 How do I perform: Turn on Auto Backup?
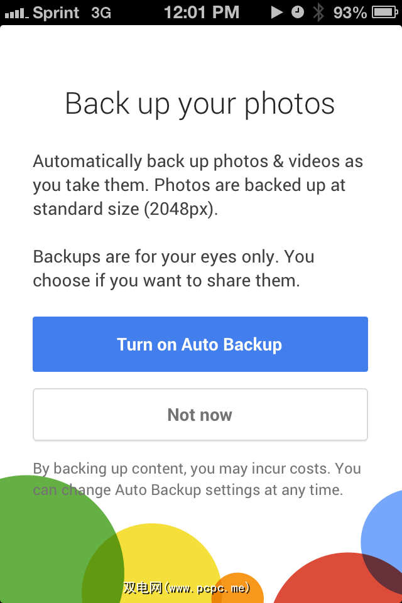pos(200,344)
